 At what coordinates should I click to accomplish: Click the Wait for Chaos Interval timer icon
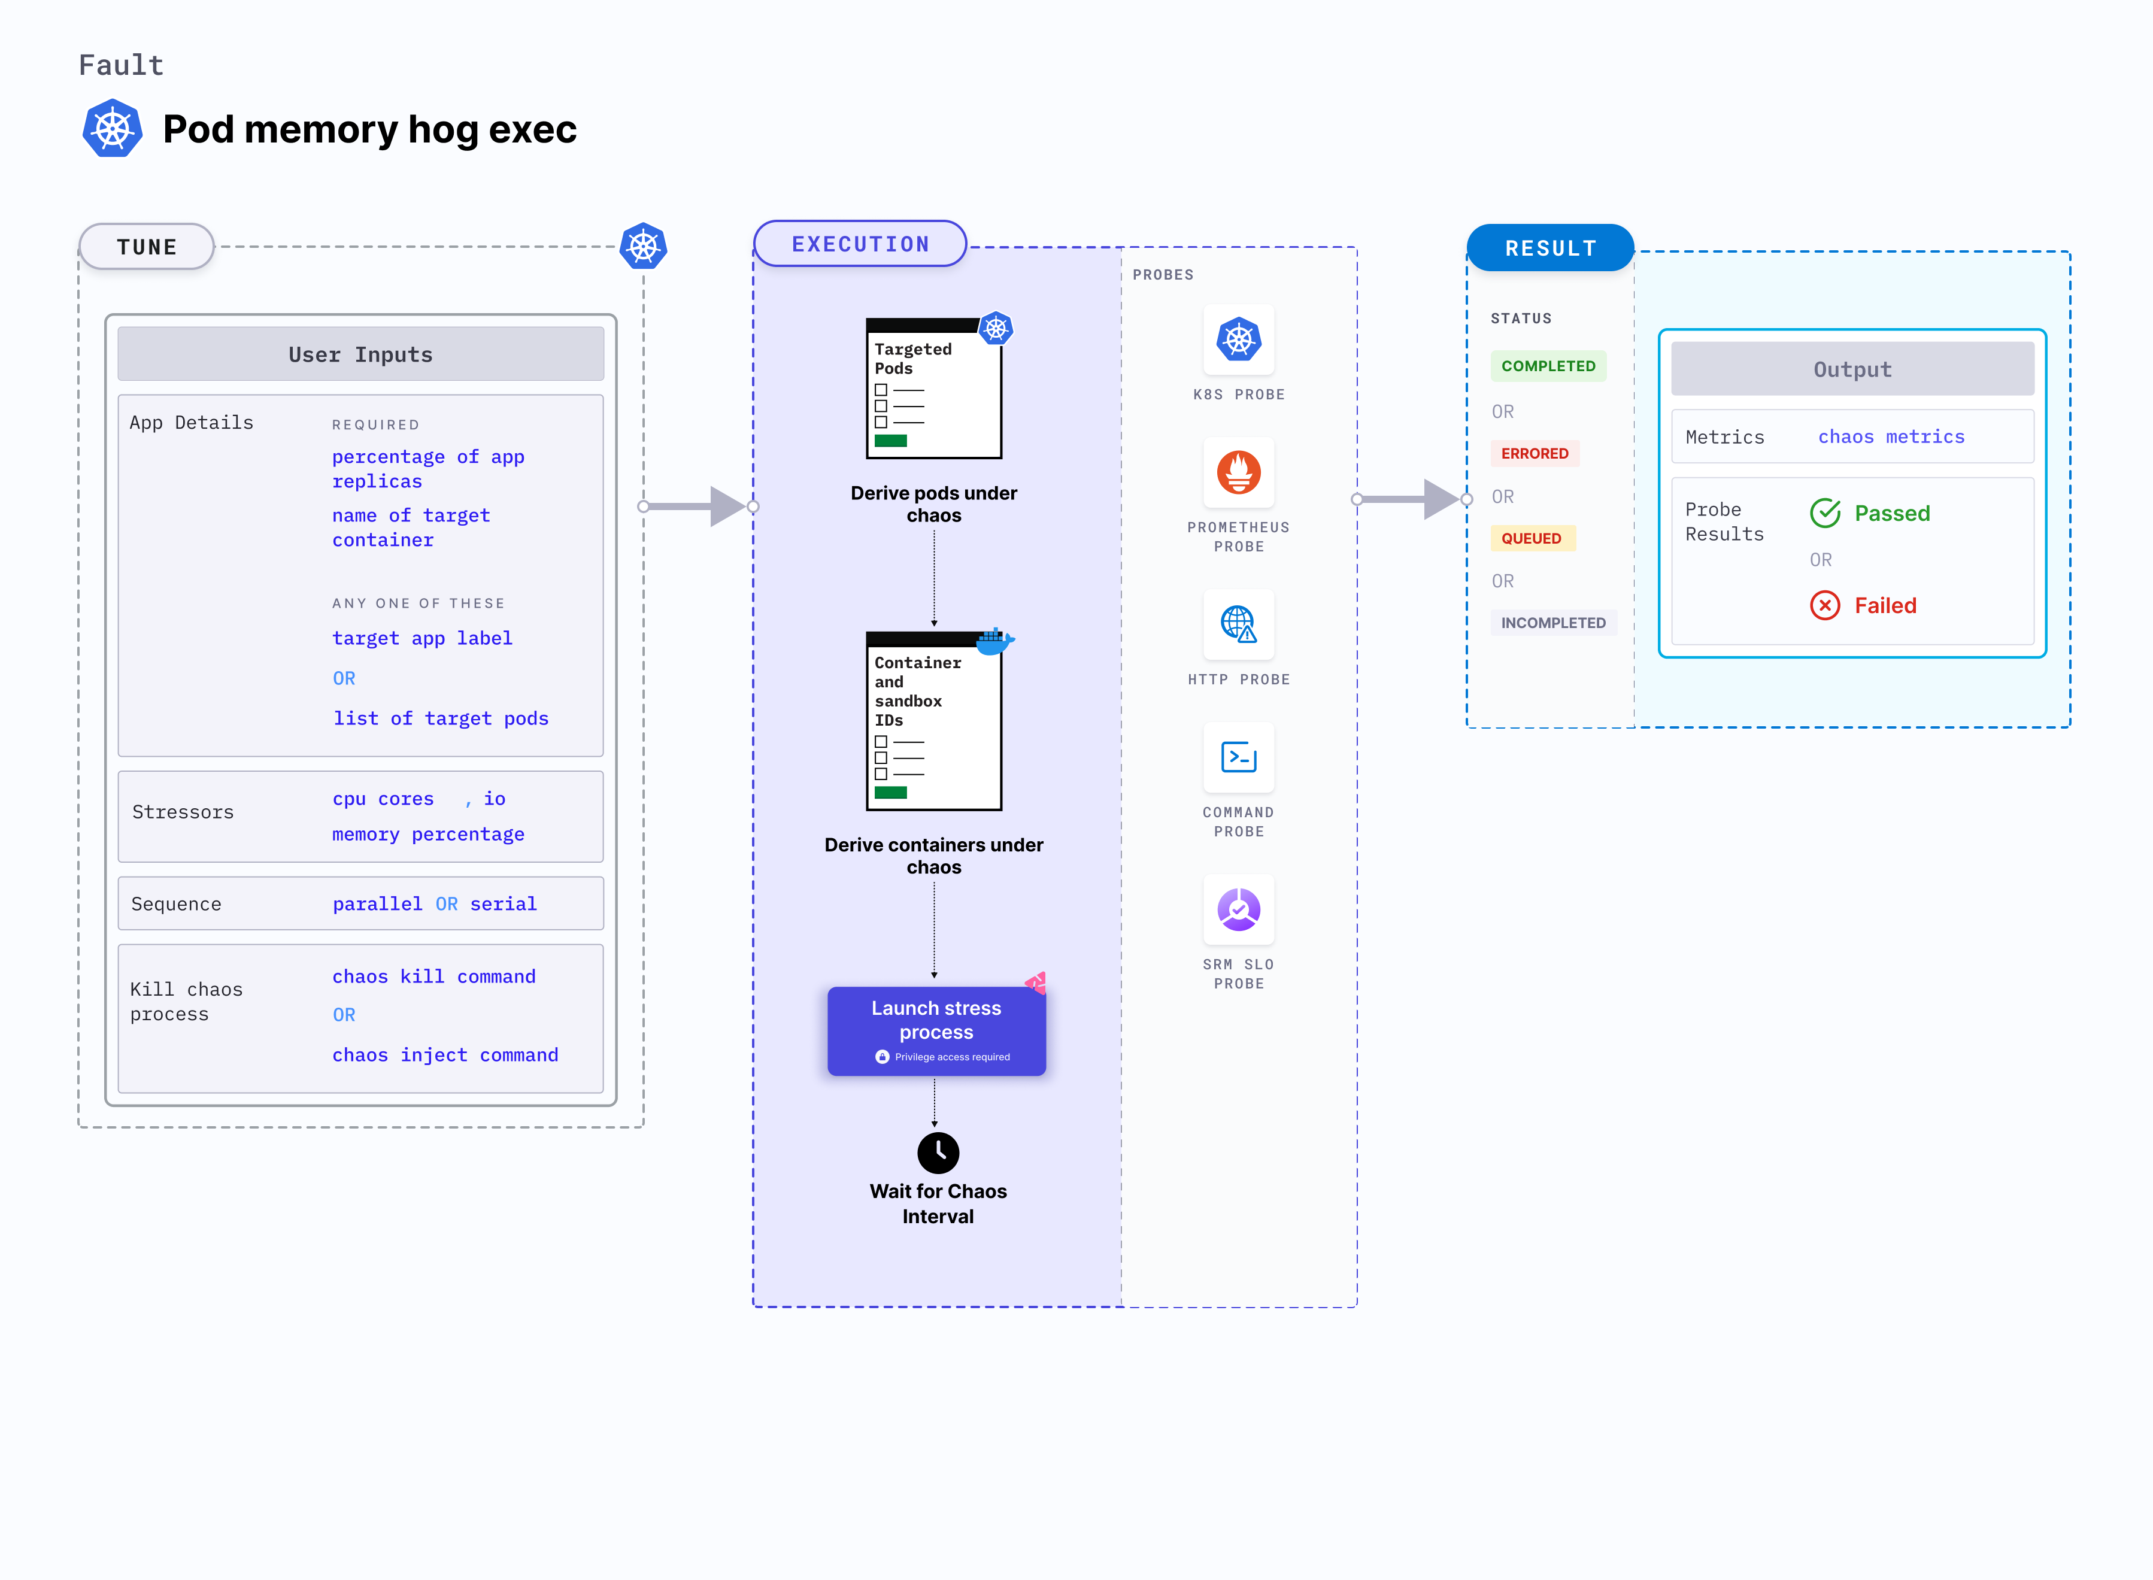pos(938,1150)
